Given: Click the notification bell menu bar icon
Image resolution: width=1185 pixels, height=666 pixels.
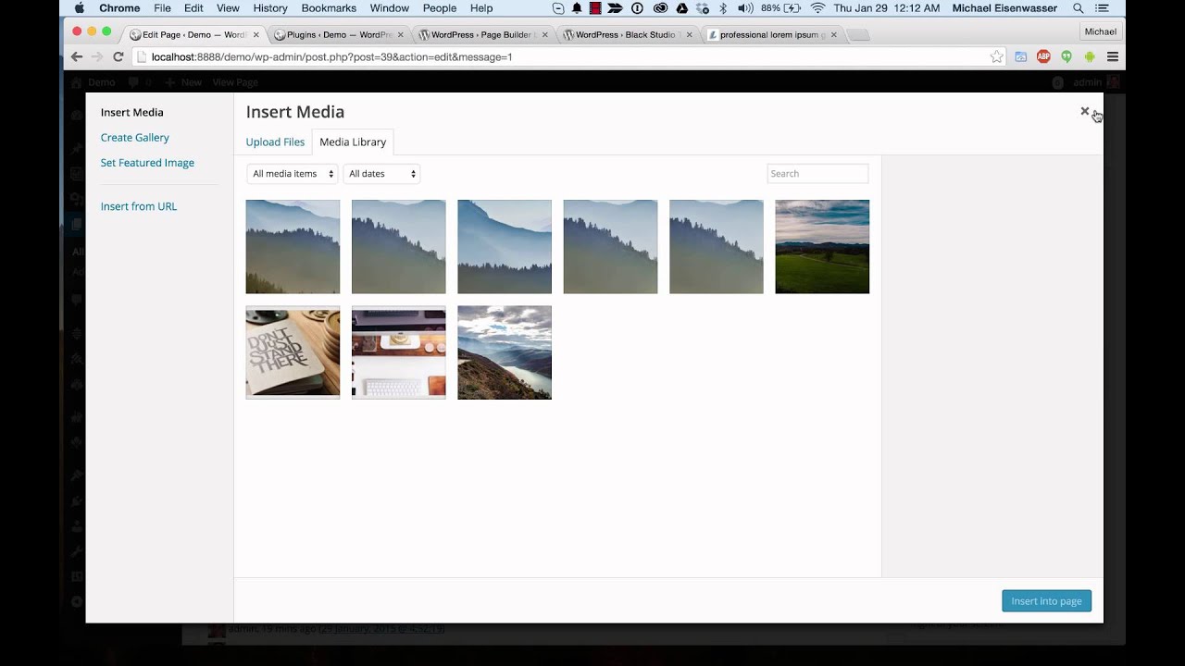Looking at the screenshot, I should [576, 8].
